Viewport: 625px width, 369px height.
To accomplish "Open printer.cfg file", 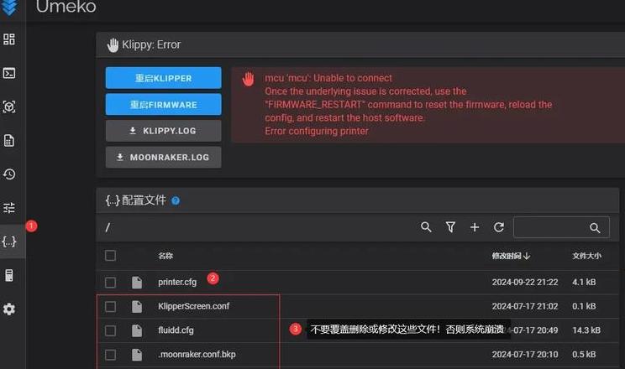I will [x=177, y=283].
